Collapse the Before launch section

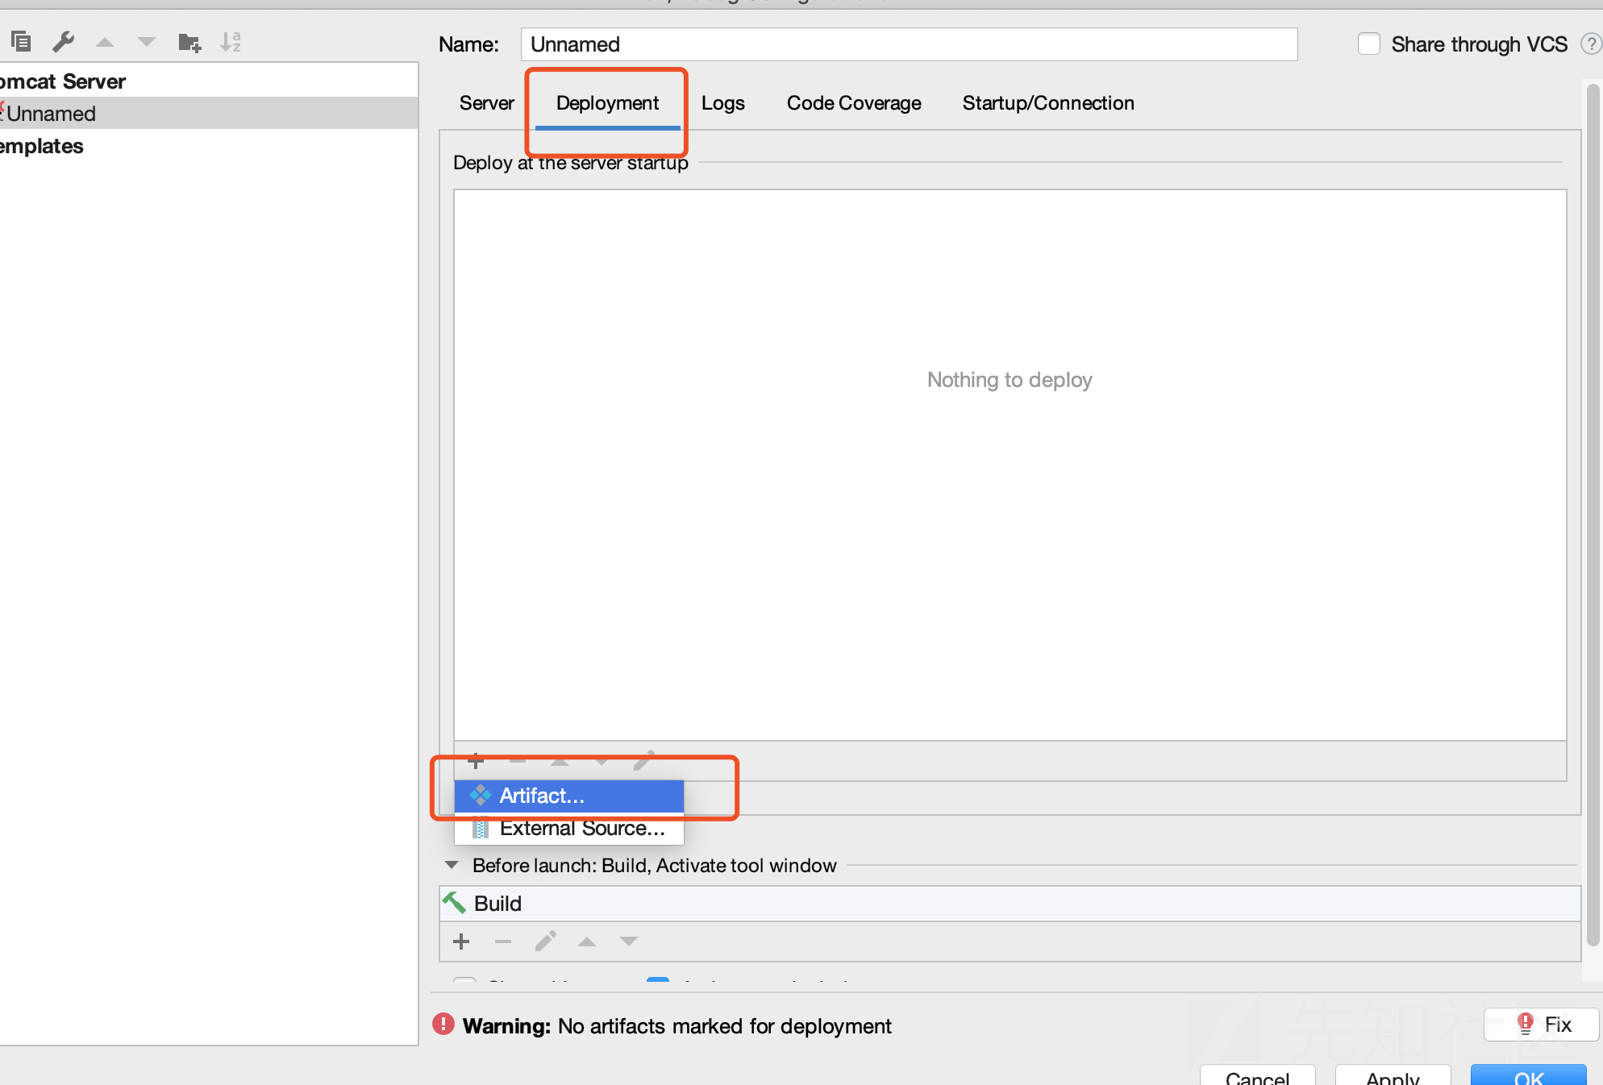(452, 865)
